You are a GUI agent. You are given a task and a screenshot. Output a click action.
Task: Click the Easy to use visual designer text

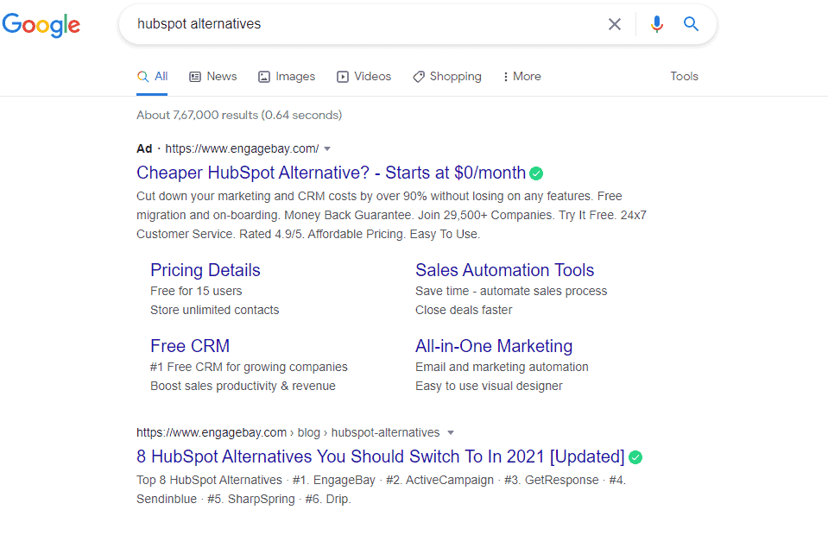(x=489, y=387)
